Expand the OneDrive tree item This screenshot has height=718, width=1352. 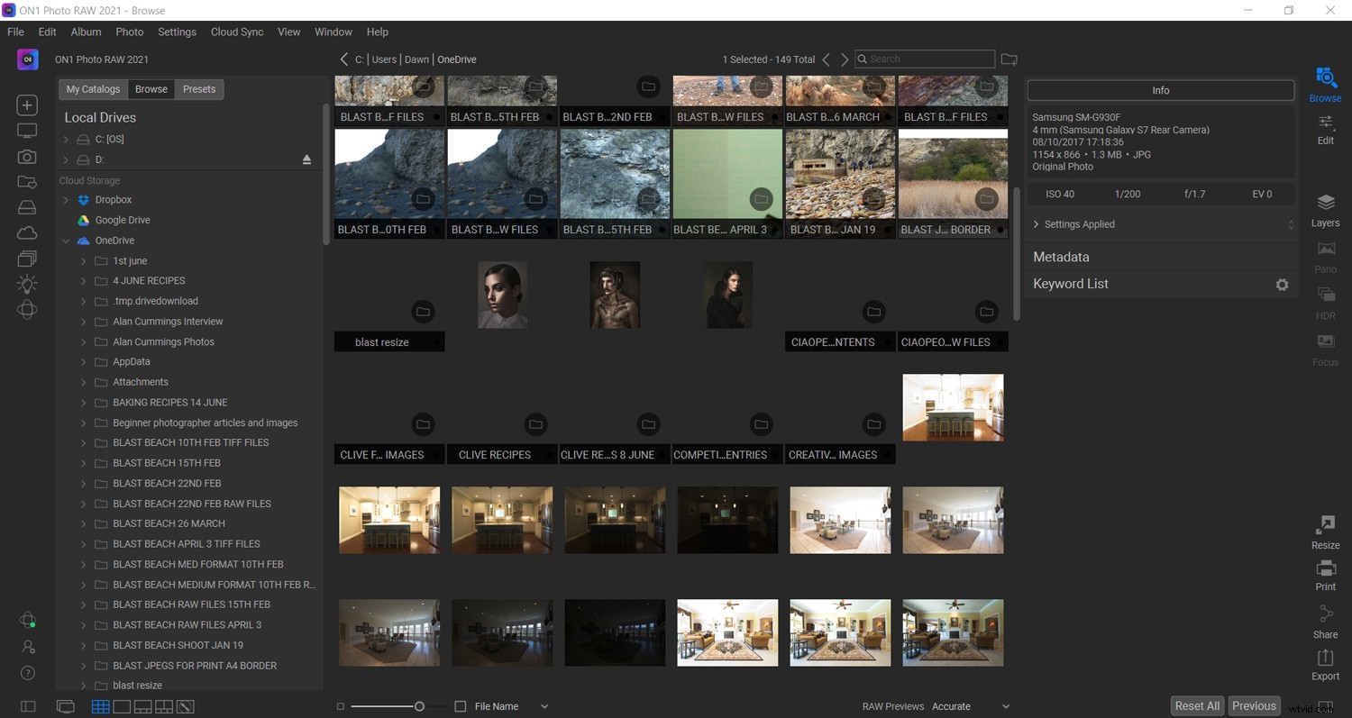pos(66,241)
